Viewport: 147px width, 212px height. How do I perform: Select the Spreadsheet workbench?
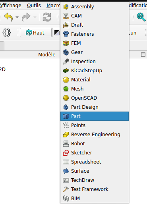tap(95, 162)
